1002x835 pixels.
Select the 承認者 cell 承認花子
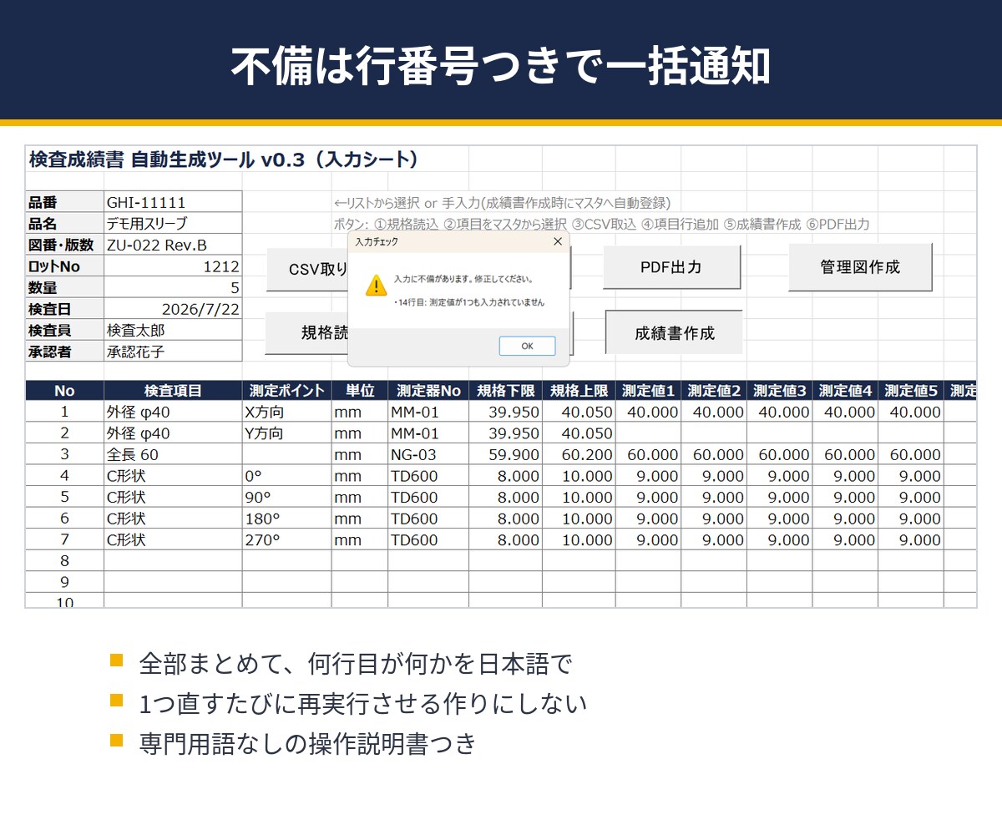coord(173,352)
